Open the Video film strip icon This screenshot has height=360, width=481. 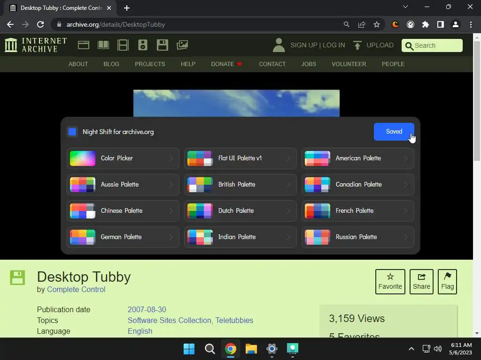(x=123, y=45)
